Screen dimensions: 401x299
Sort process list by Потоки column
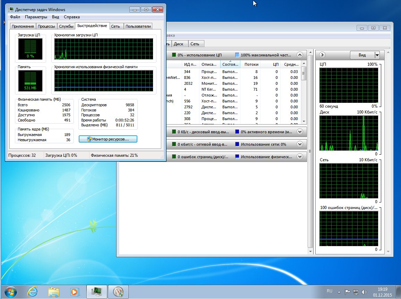[x=251, y=64]
